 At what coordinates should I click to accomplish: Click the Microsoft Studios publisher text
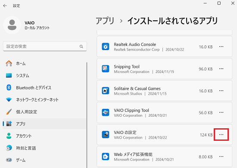(x=128, y=94)
